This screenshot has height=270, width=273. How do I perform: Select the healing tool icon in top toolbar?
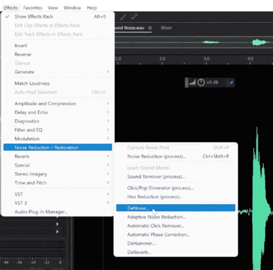pyautogui.click(x=134, y=17)
